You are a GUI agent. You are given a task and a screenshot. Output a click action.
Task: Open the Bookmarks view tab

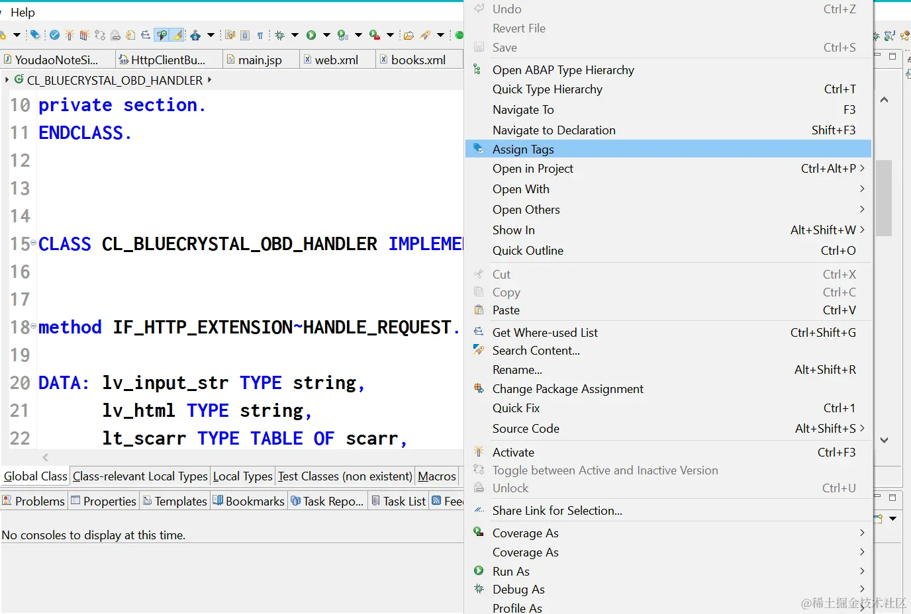249,501
